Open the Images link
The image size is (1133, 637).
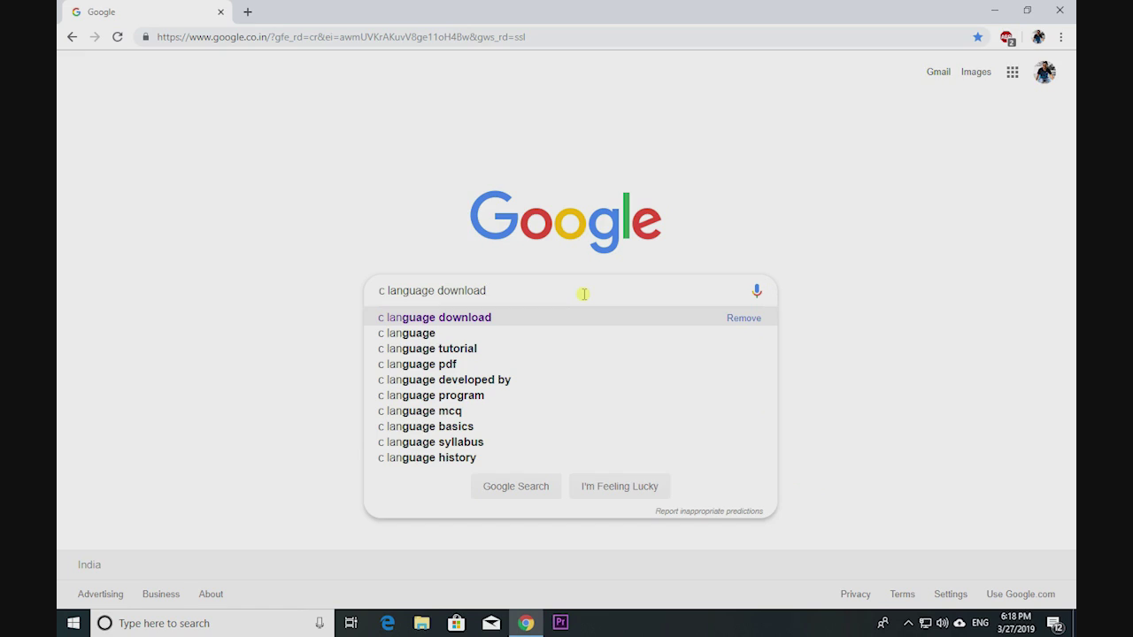pyautogui.click(x=976, y=72)
